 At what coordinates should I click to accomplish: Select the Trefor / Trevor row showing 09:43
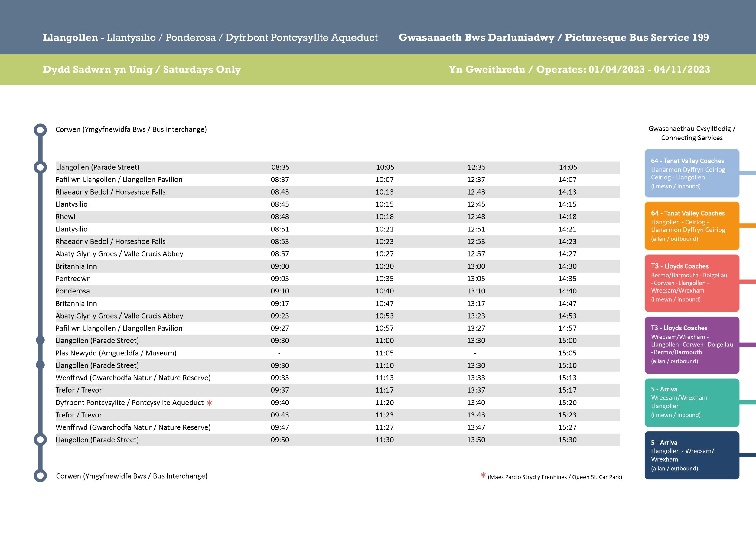click(x=337, y=415)
